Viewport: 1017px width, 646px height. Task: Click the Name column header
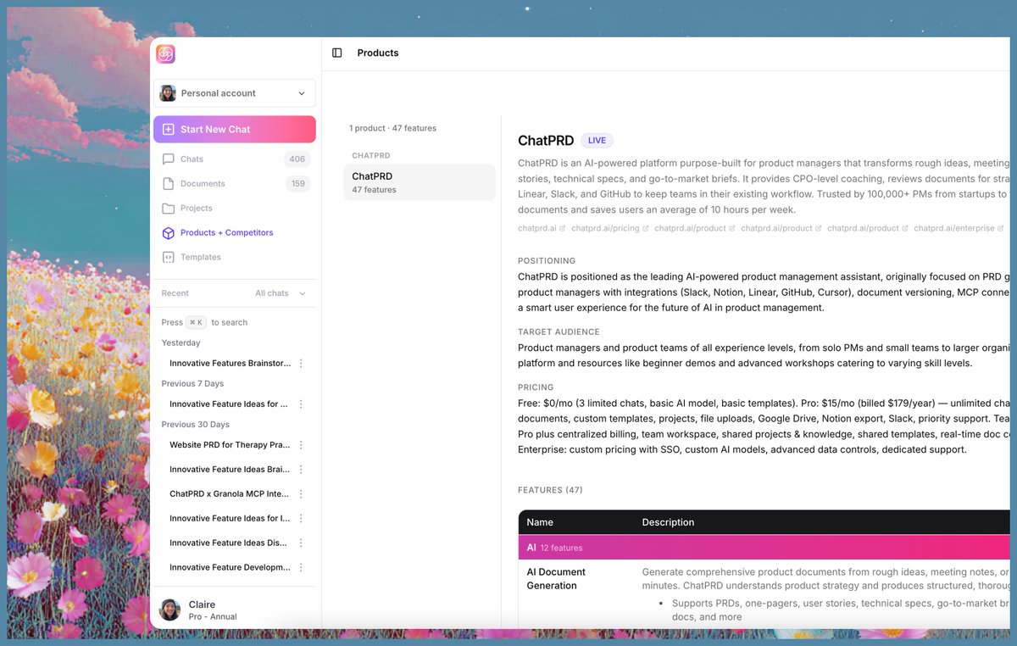pos(540,523)
